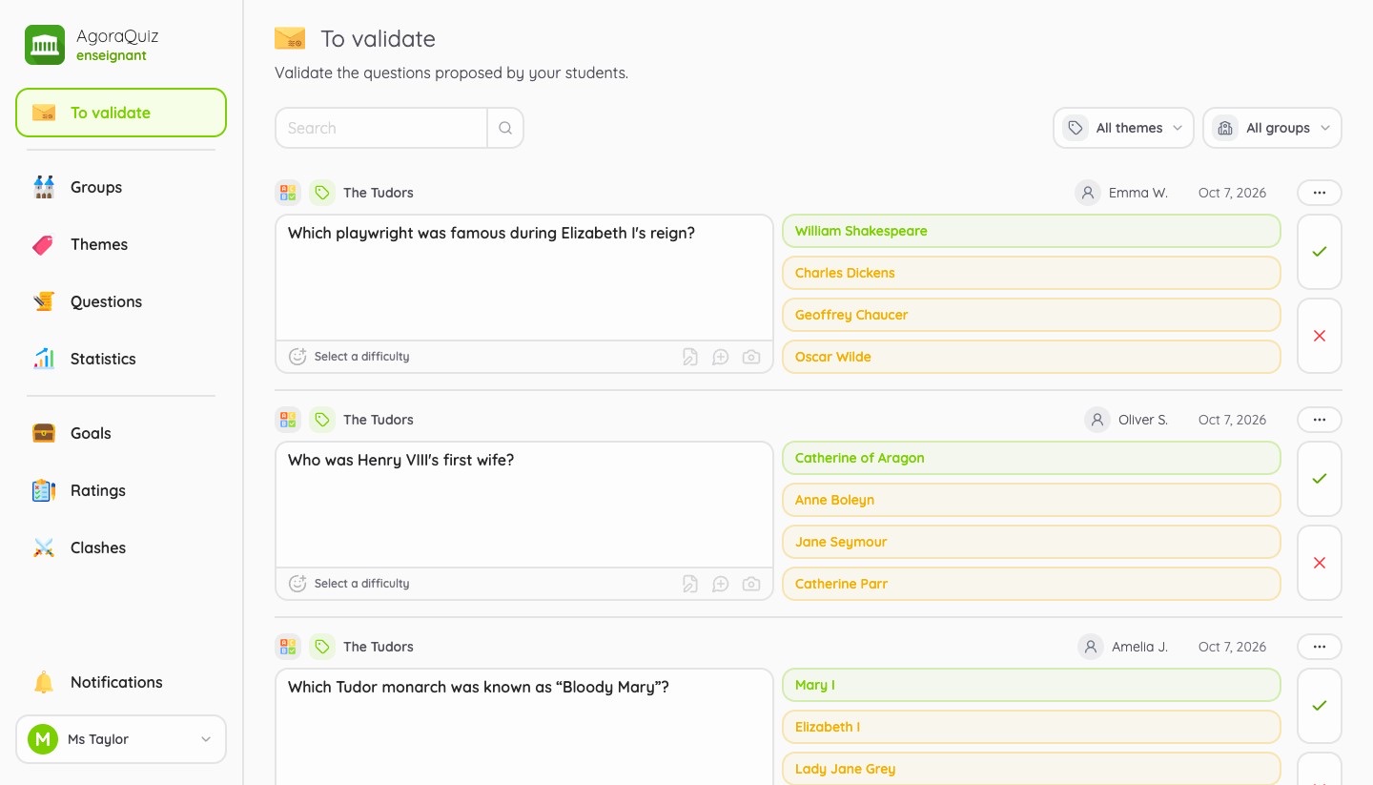
Task: Click the search magnifier icon
Action: 505,128
